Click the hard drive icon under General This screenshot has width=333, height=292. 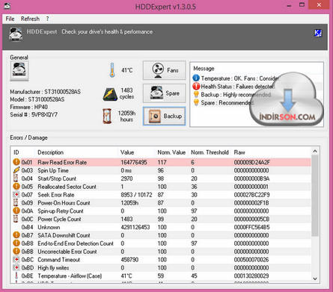click(x=19, y=71)
